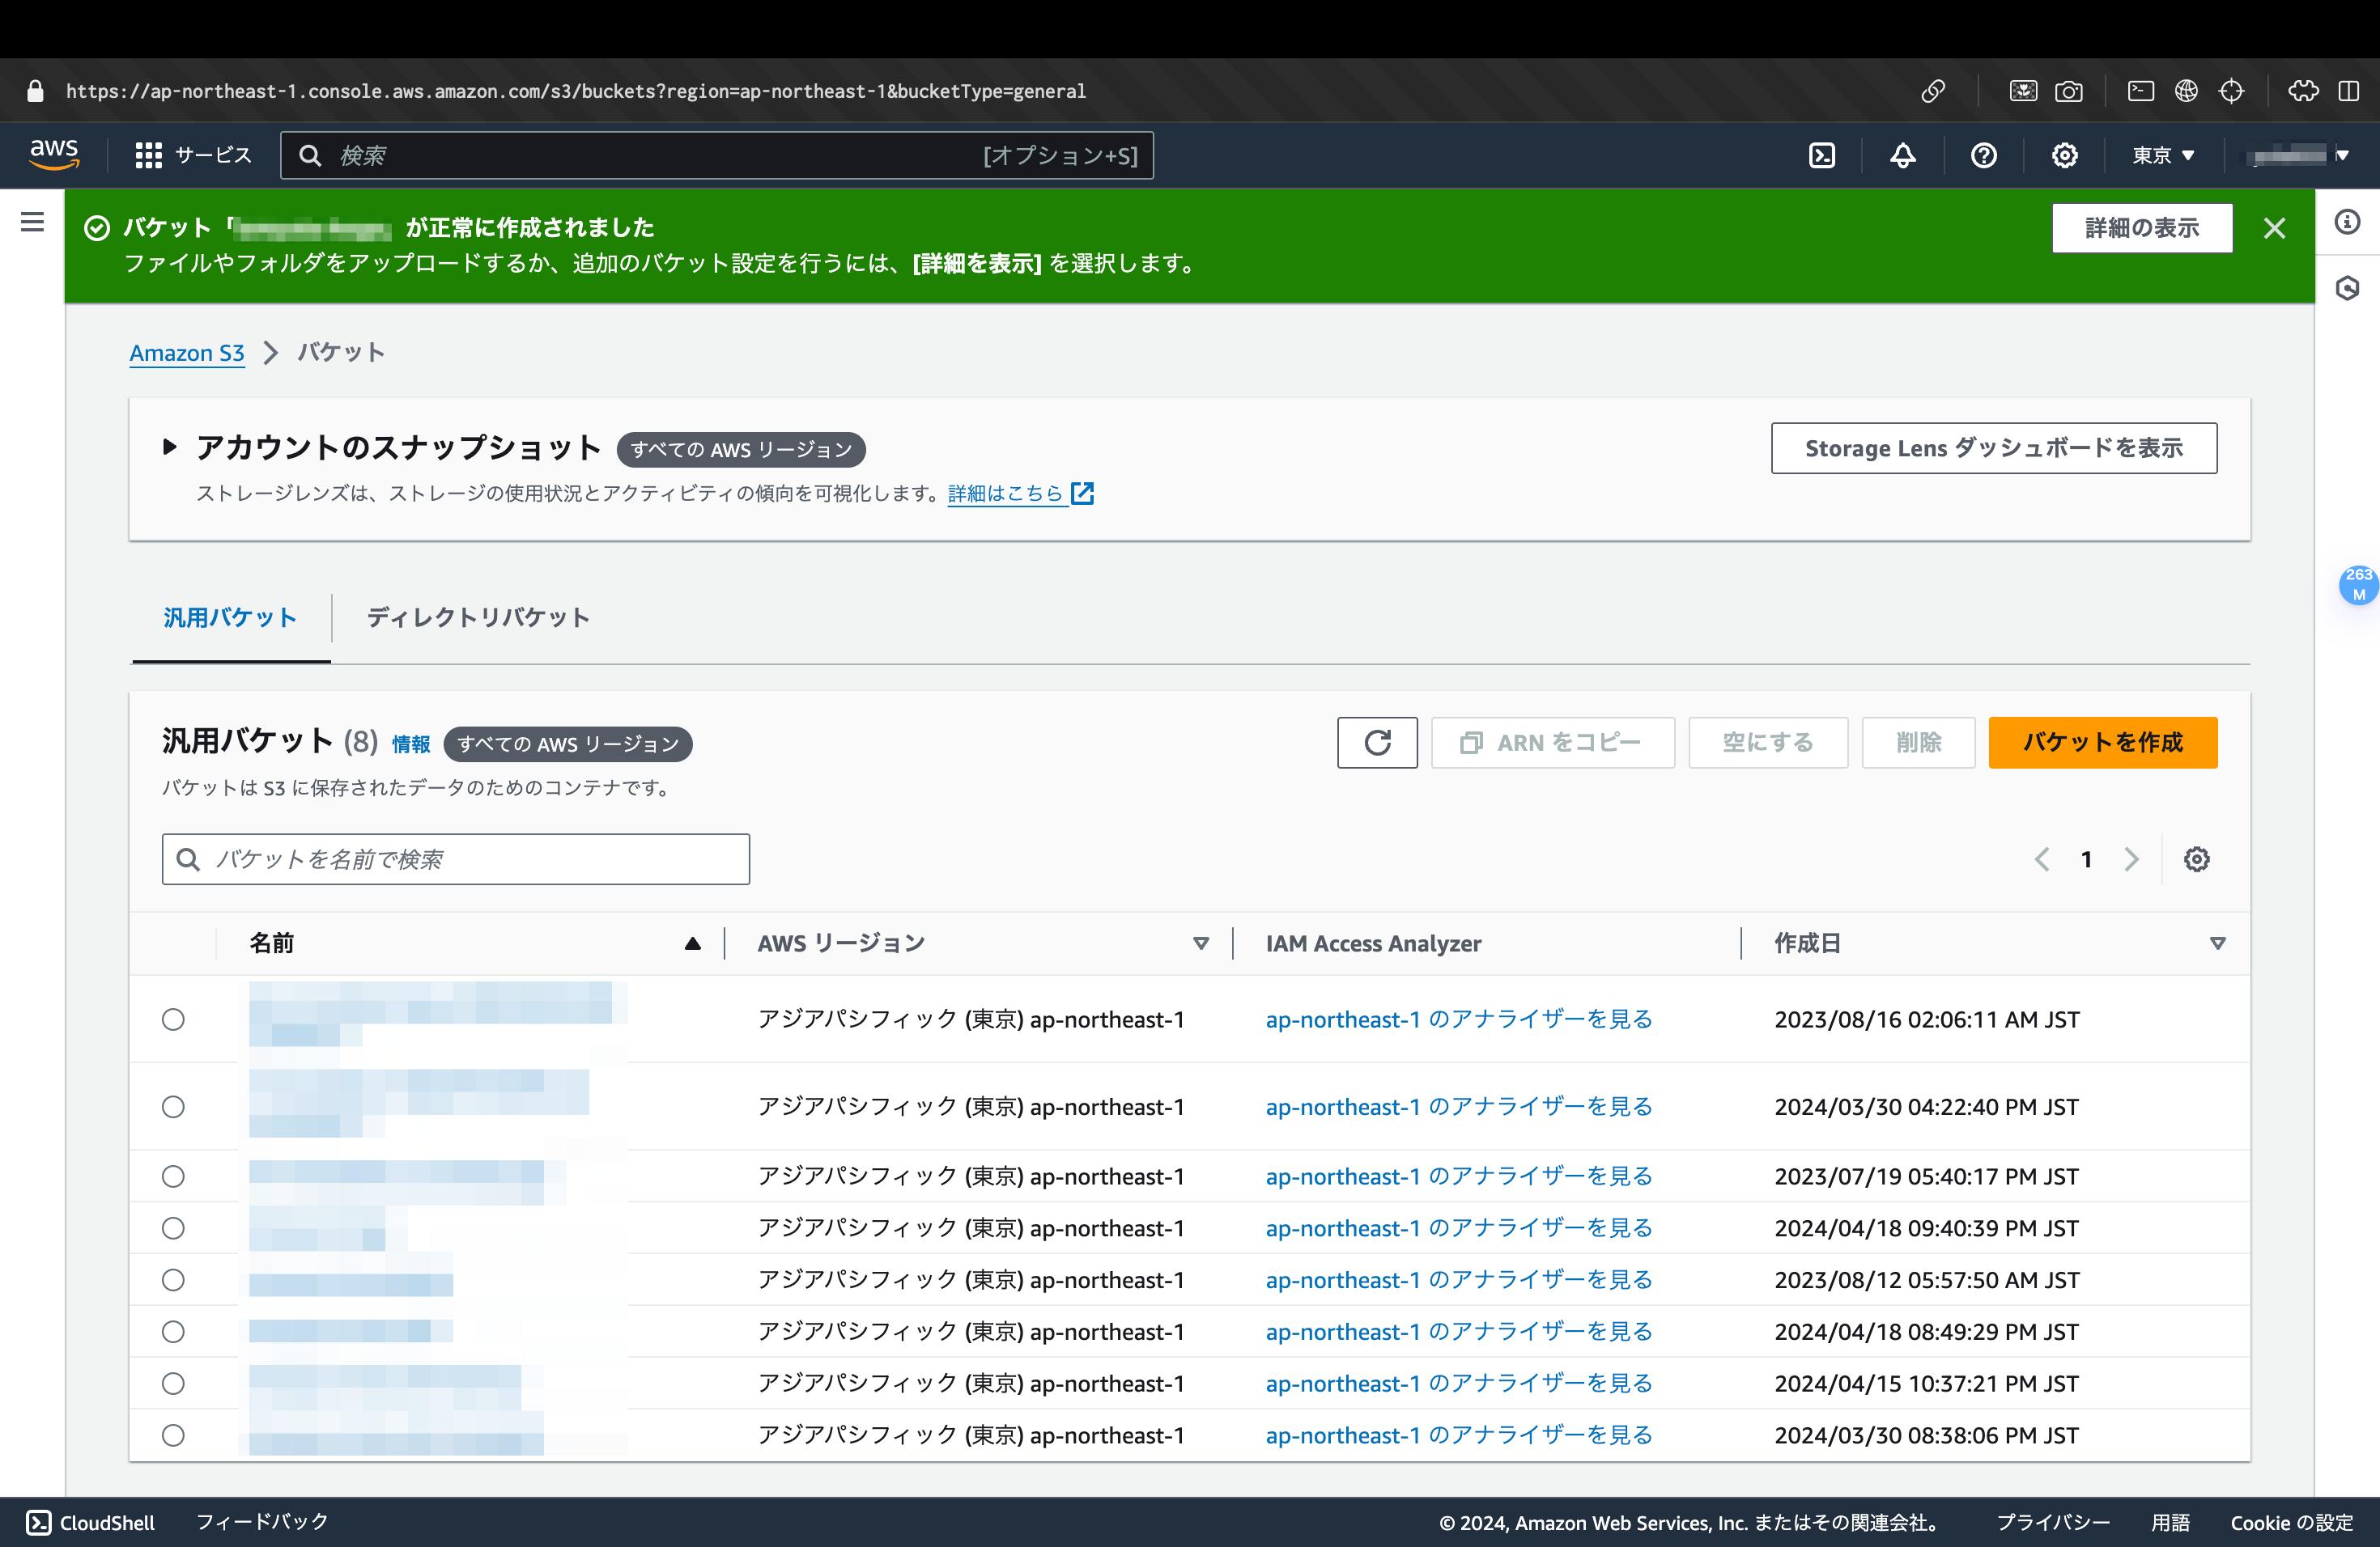This screenshot has height=1547, width=2380.
Task: Select the 汎用バケット tab
Action: tap(230, 617)
